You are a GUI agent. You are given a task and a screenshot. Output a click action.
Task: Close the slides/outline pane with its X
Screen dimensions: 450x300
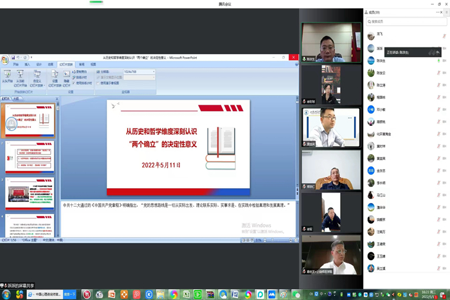[57, 99]
